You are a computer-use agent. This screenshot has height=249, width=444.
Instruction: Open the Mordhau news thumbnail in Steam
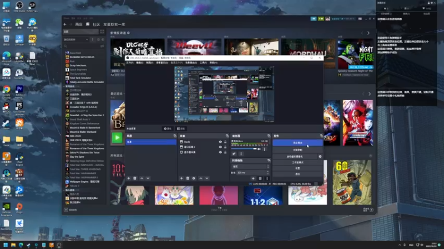(308, 53)
